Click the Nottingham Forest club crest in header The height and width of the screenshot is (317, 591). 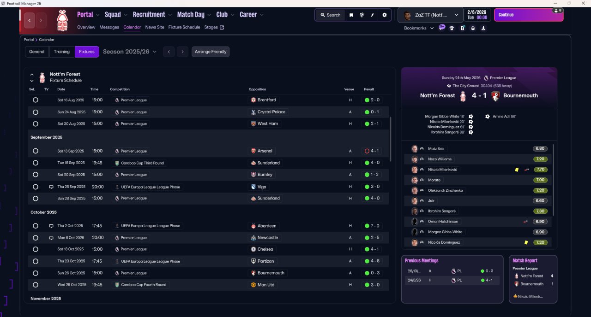62,20
